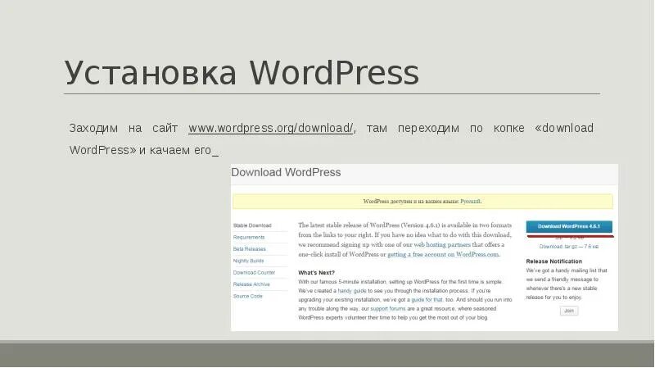Open the Release Archive sidebar link
This screenshot has height=368, width=655.
point(251,284)
